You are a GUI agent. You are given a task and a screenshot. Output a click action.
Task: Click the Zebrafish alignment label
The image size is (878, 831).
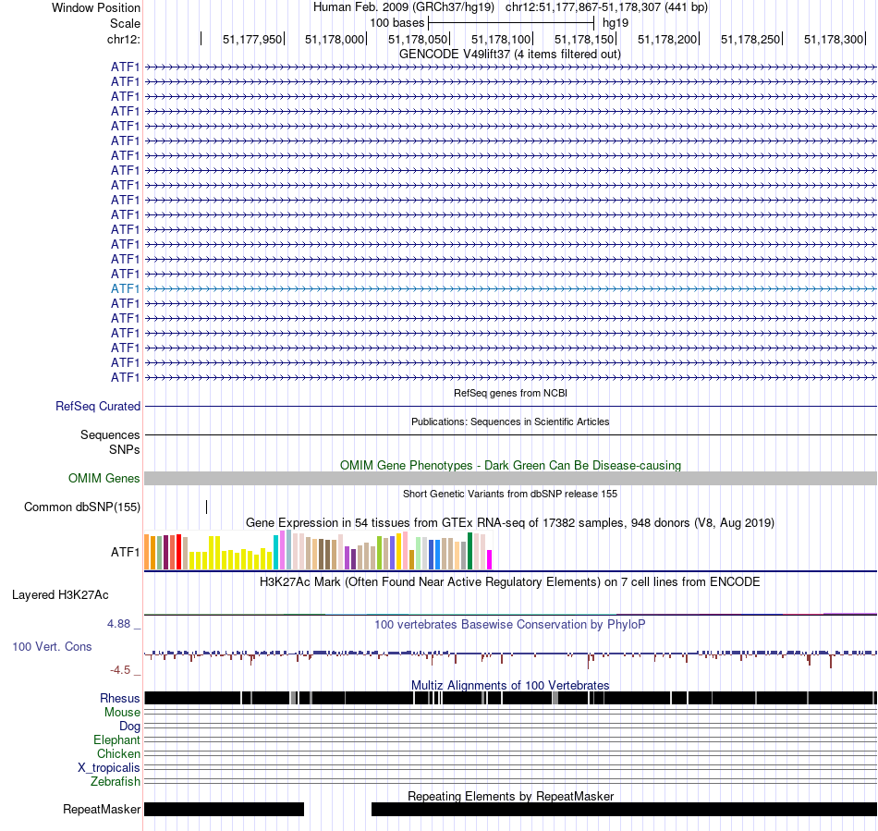116,782
